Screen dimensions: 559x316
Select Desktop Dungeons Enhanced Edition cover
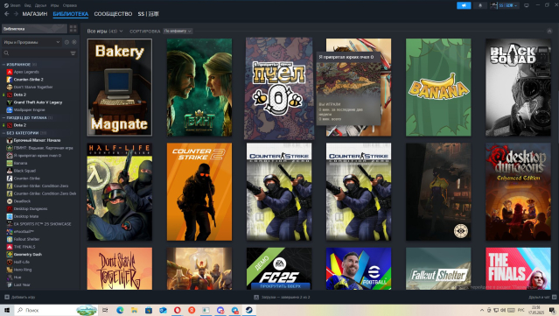click(518, 192)
